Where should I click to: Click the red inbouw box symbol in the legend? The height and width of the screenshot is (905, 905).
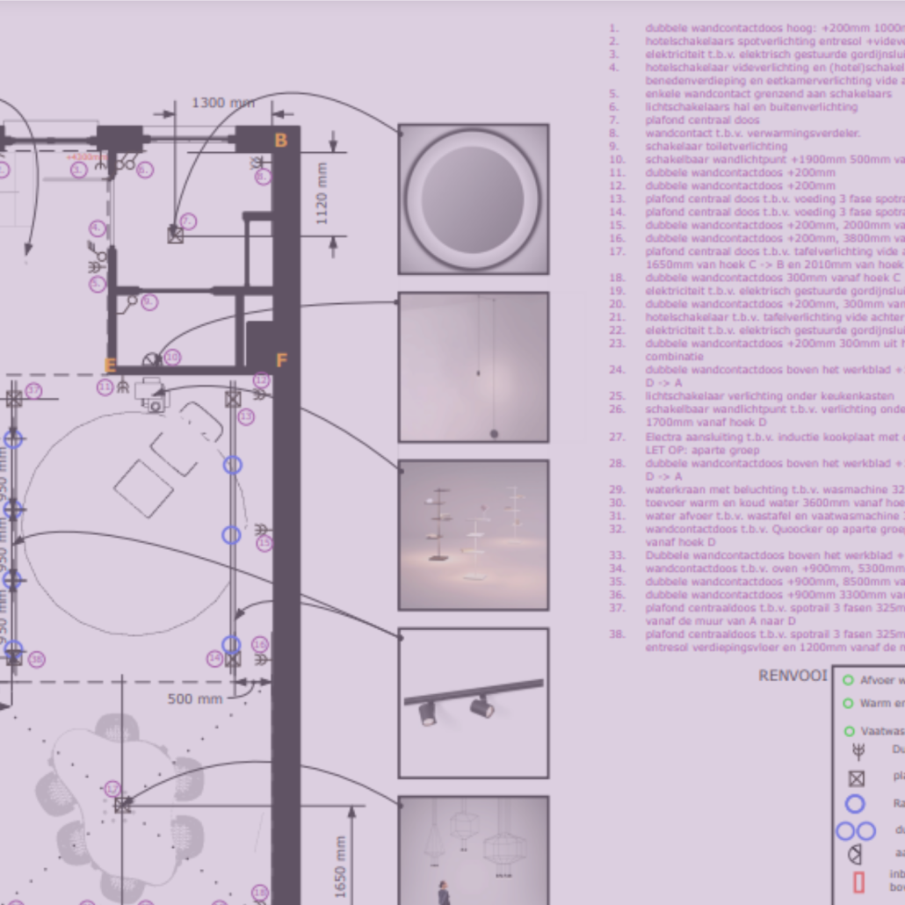pos(858,880)
